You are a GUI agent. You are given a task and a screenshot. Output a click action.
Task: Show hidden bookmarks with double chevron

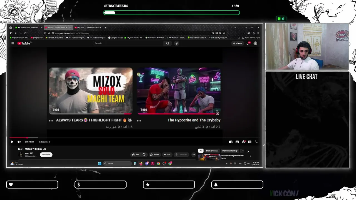click(239, 38)
